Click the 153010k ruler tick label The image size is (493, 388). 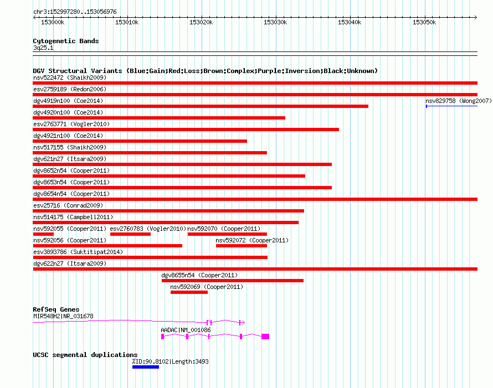pyautogui.click(x=127, y=22)
